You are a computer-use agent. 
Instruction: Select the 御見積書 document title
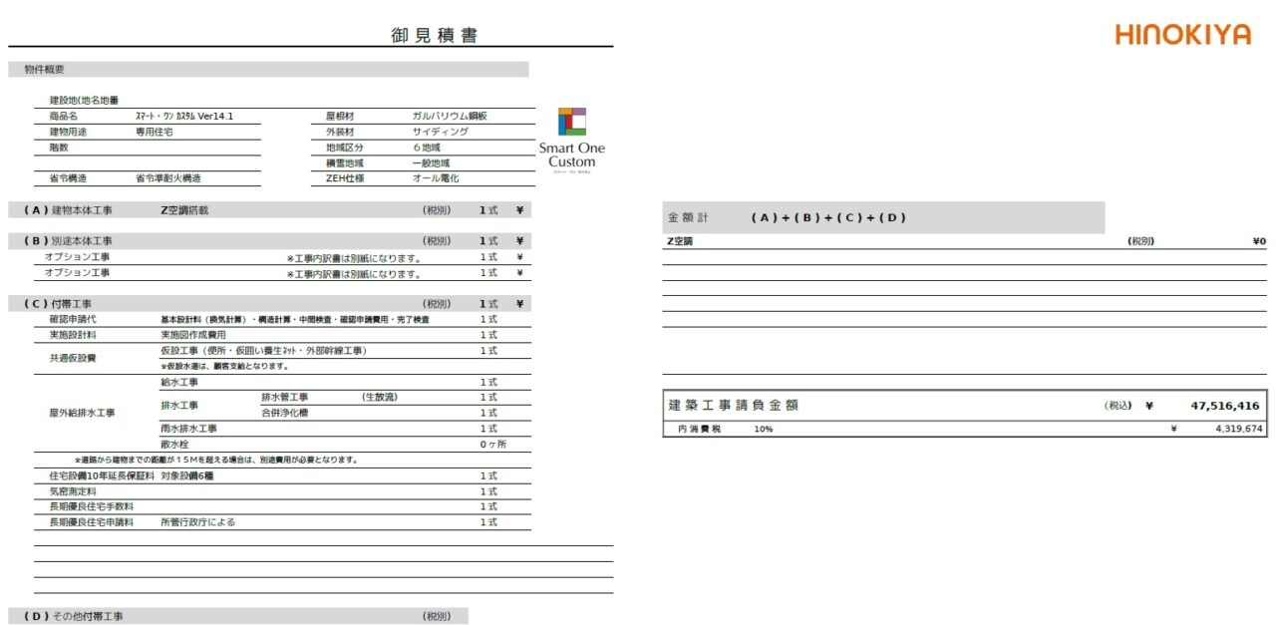point(434,34)
